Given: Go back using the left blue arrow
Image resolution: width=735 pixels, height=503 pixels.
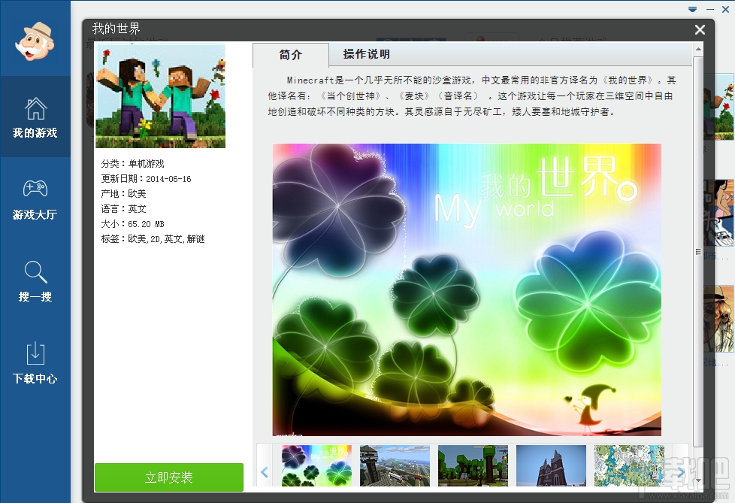Looking at the screenshot, I should [265, 470].
